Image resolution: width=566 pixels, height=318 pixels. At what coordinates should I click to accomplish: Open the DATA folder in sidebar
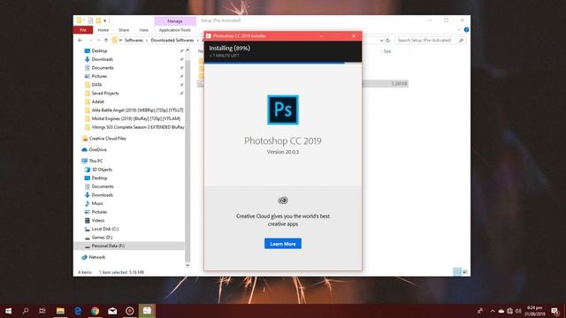96,85
